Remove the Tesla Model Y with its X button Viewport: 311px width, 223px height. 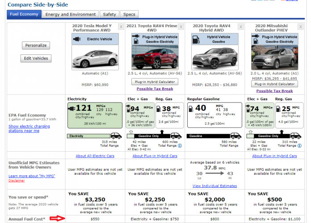click(x=121, y=27)
